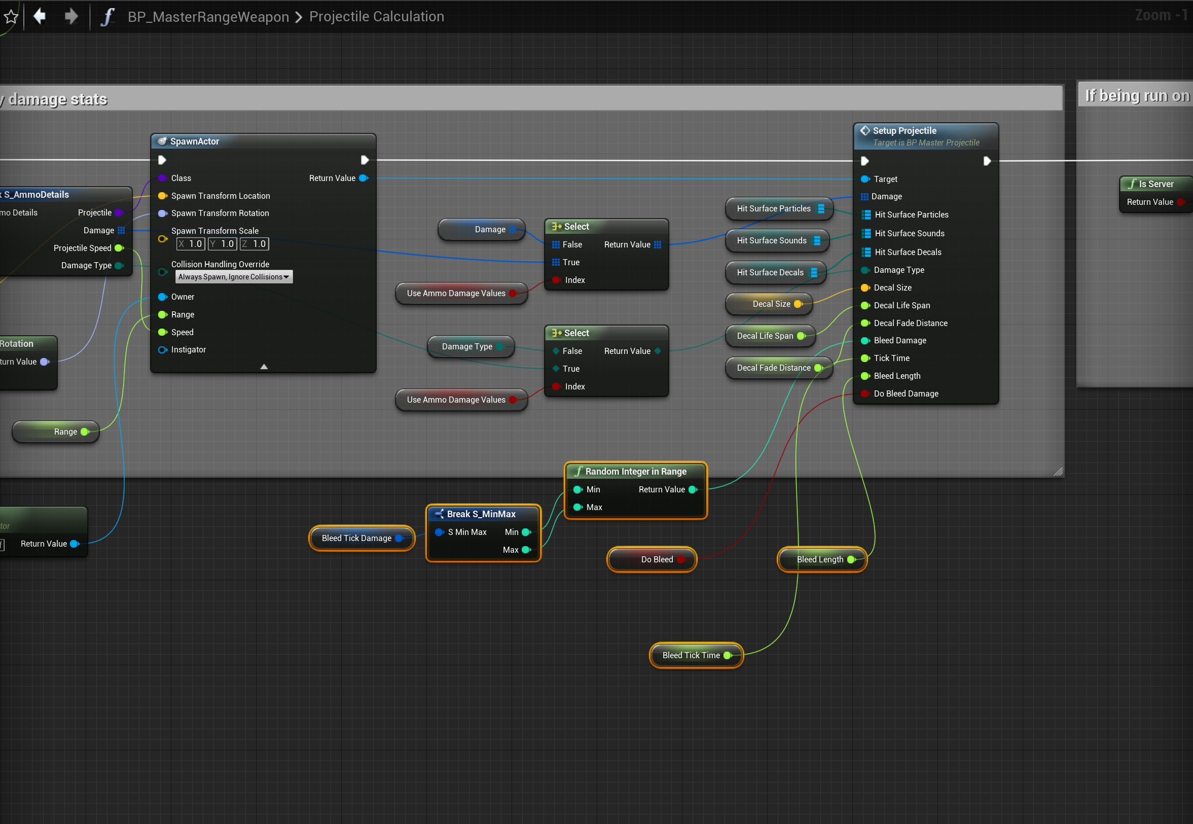Click the back navigation arrow

coord(40,17)
